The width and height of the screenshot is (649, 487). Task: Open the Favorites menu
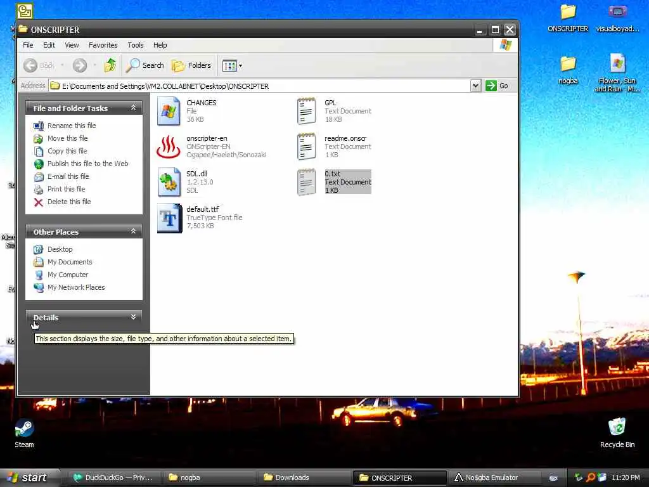click(x=103, y=45)
